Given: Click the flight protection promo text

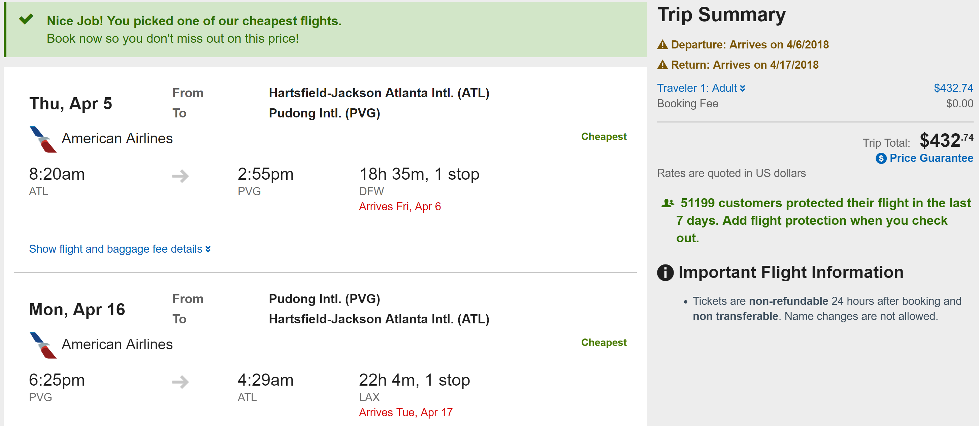Looking at the screenshot, I should [816, 221].
